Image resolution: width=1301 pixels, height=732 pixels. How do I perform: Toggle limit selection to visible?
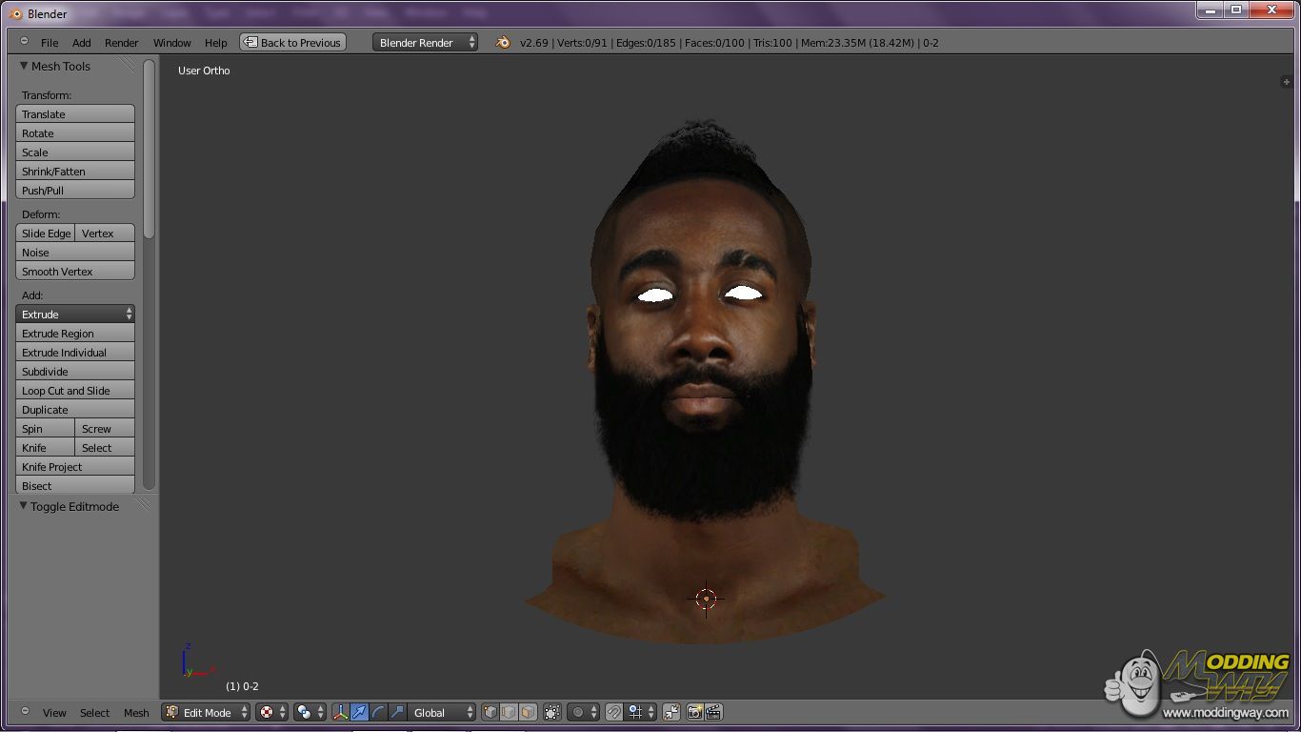point(552,712)
